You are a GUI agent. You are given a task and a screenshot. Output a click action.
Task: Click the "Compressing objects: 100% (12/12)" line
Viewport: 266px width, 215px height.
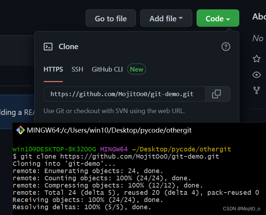[108, 185]
